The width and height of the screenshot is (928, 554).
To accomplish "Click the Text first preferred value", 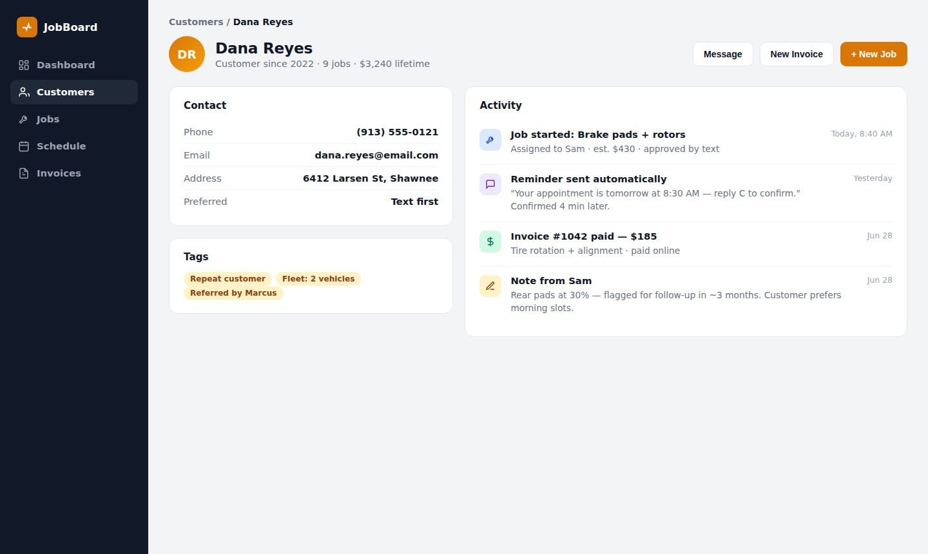I will tap(414, 202).
